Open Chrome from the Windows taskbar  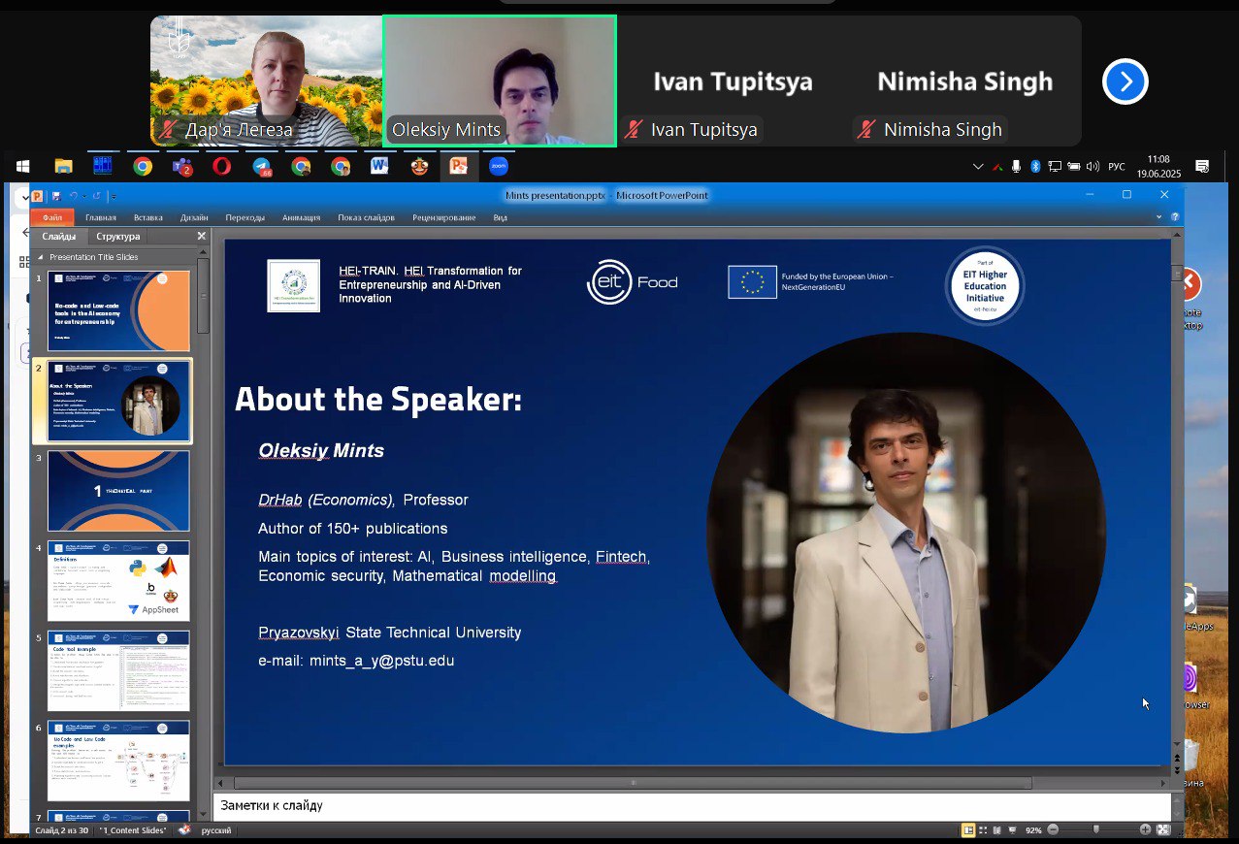coord(143,167)
